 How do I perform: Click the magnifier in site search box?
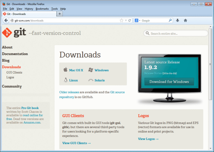[147, 33]
